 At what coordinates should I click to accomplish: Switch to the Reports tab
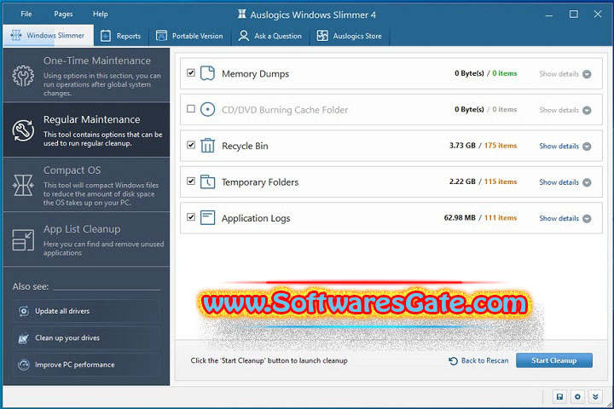tap(121, 36)
